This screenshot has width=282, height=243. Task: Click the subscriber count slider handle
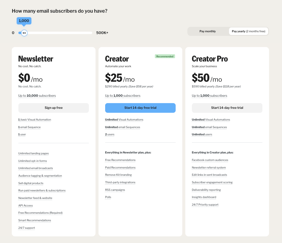(24, 33)
